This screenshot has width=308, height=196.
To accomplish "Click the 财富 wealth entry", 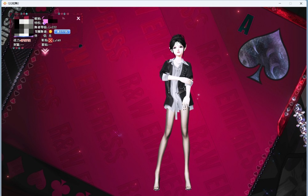I will (18, 45).
